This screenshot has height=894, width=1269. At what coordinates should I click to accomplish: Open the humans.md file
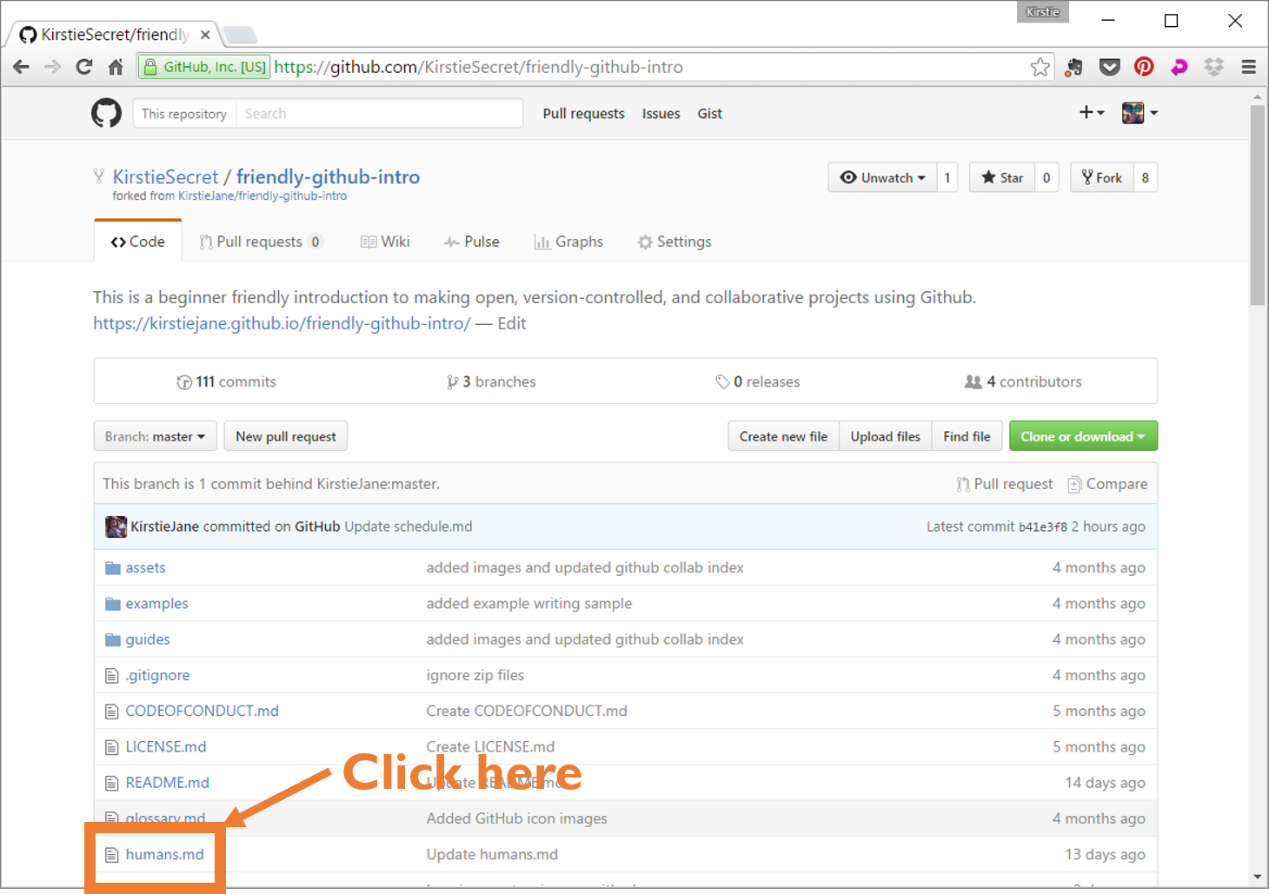click(x=164, y=854)
